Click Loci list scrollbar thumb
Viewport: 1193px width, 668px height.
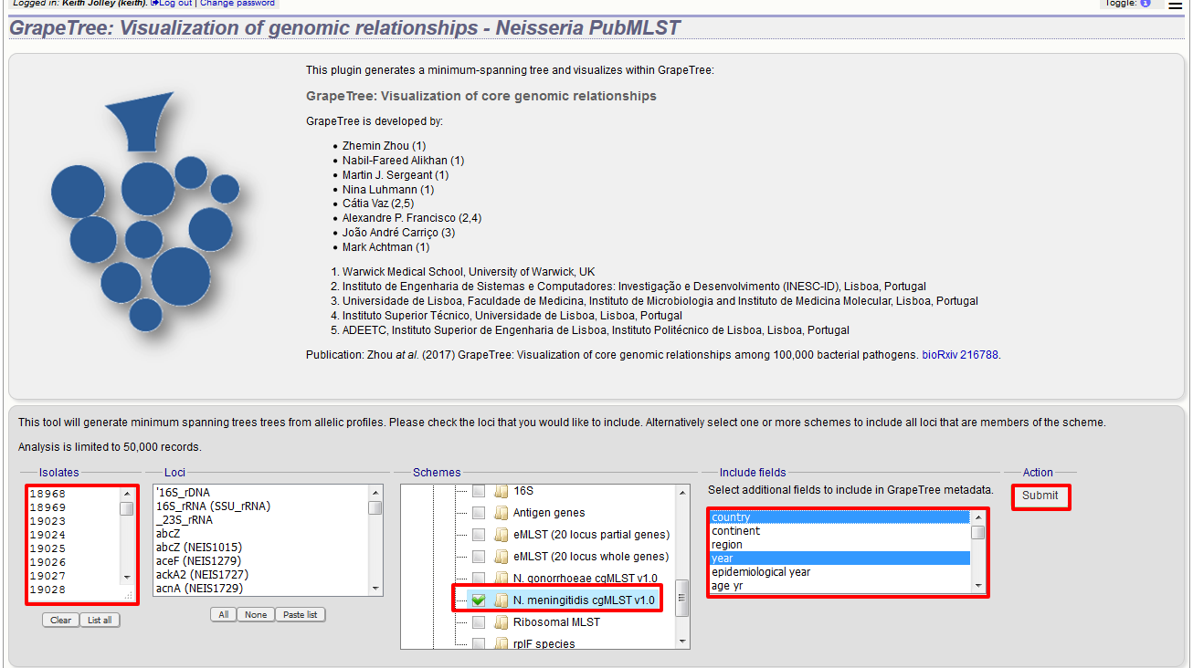pos(375,507)
